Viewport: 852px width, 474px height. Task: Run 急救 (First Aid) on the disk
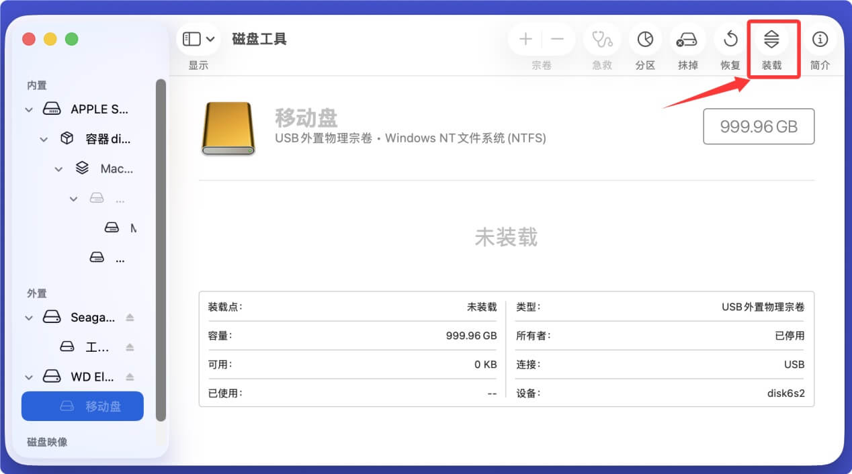[601, 39]
